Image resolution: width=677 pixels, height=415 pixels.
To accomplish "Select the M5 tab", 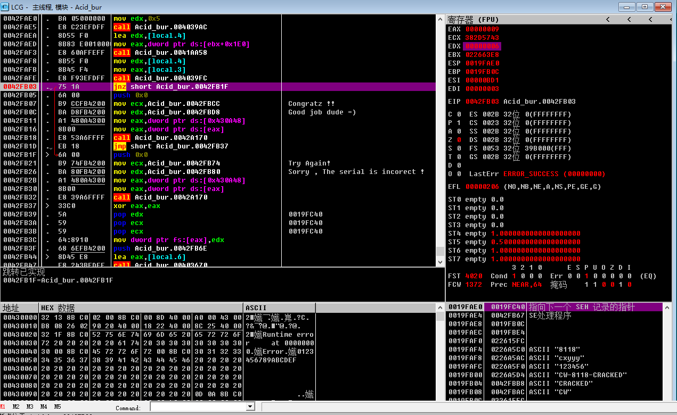I will pyautogui.click(x=58, y=406).
